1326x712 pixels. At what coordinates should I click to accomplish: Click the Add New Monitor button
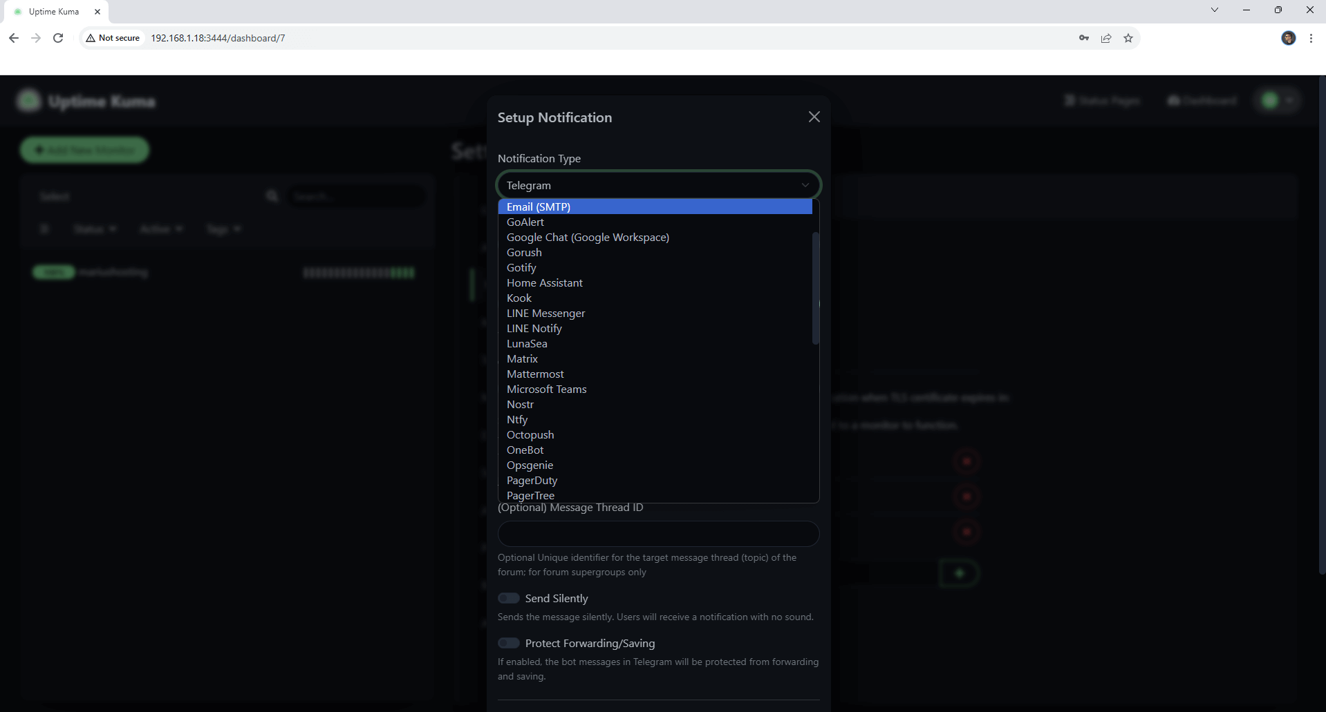84,150
